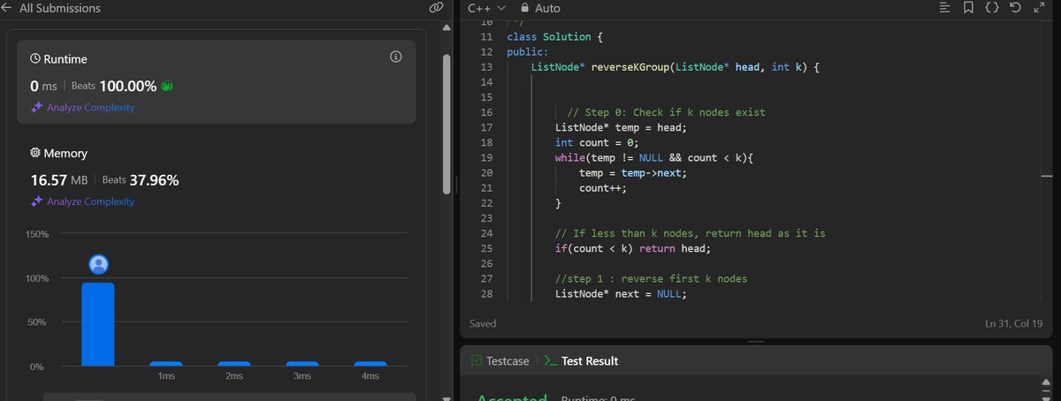The image size is (1061, 401).
Task: Click the curly braces icon
Action: tap(993, 8)
